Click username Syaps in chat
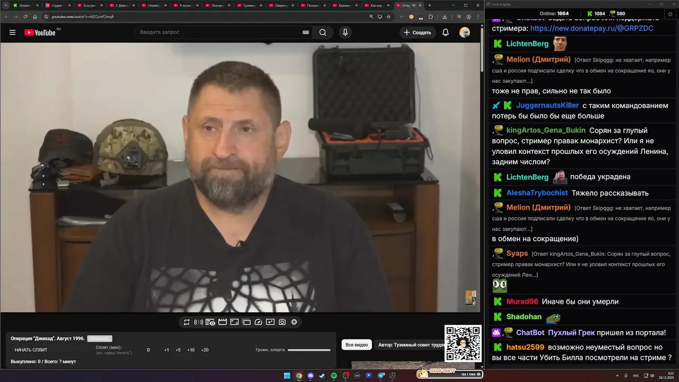Image resolution: width=679 pixels, height=382 pixels. [x=517, y=254]
